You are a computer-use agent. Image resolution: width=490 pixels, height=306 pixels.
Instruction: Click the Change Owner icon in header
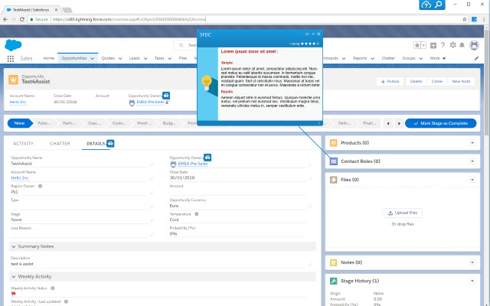tap(168, 102)
